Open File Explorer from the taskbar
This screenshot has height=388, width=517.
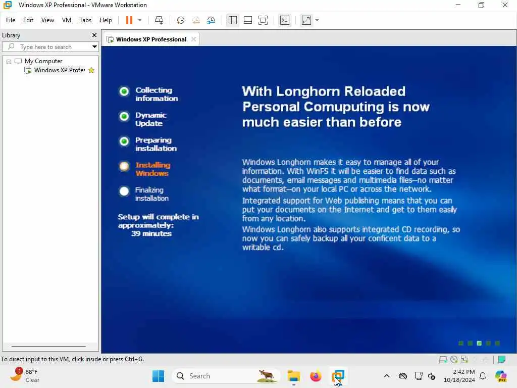[293, 376]
